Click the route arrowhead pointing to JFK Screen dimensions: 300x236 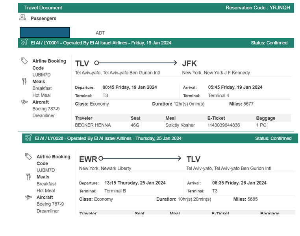[x=175, y=63]
